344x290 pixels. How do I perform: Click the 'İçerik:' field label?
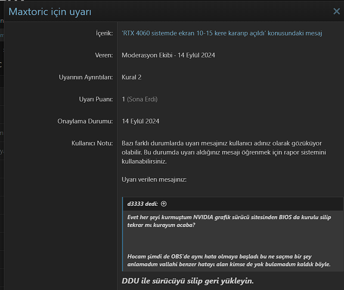tap(104, 33)
